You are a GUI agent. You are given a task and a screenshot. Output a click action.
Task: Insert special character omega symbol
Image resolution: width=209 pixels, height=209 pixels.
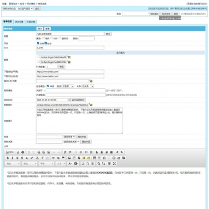(x=104, y=158)
